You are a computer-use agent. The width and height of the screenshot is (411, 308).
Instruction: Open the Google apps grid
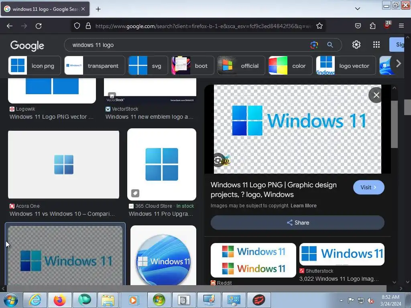coord(376,45)
